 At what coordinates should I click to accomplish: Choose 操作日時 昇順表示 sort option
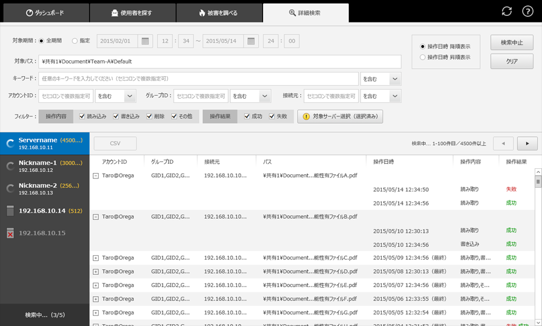click(x=423, y=57)
